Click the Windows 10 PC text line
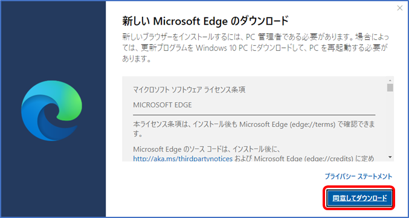Image resolution: width=409 pixels, height=218 pixels. point(256,48)
